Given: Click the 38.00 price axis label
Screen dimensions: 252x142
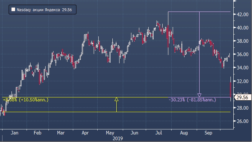Looking at the screenshot, I should pyautogui.click(x=242, y=41).
